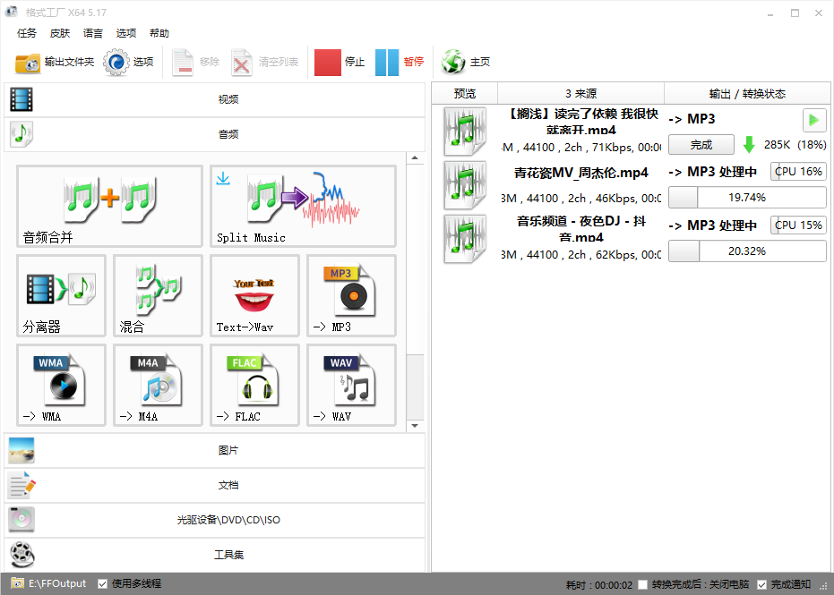
Task: Choose the -> WMA format icon
Action: pos(61,385)
